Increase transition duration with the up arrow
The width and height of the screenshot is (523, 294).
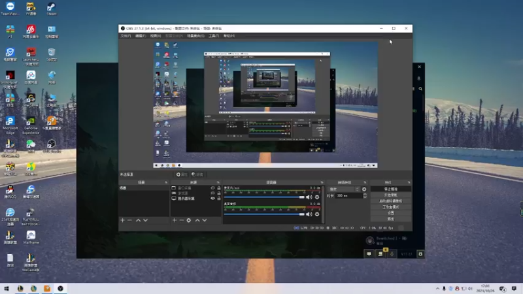point(365,194)
